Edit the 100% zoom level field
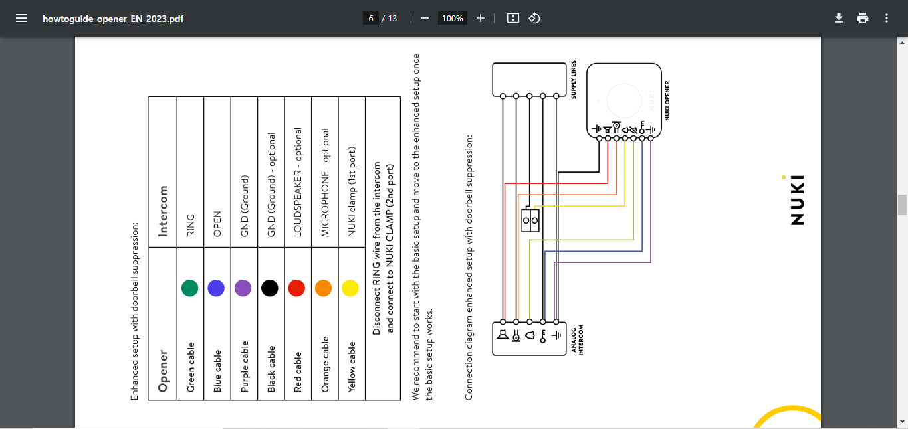 453,18
